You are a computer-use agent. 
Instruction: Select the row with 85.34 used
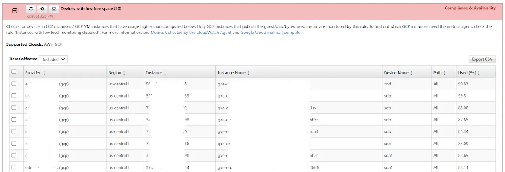14,131
